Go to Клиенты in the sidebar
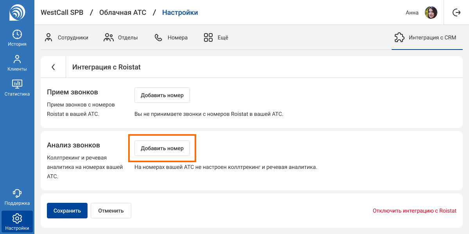469x234 pixels. [x=17, y=63]
